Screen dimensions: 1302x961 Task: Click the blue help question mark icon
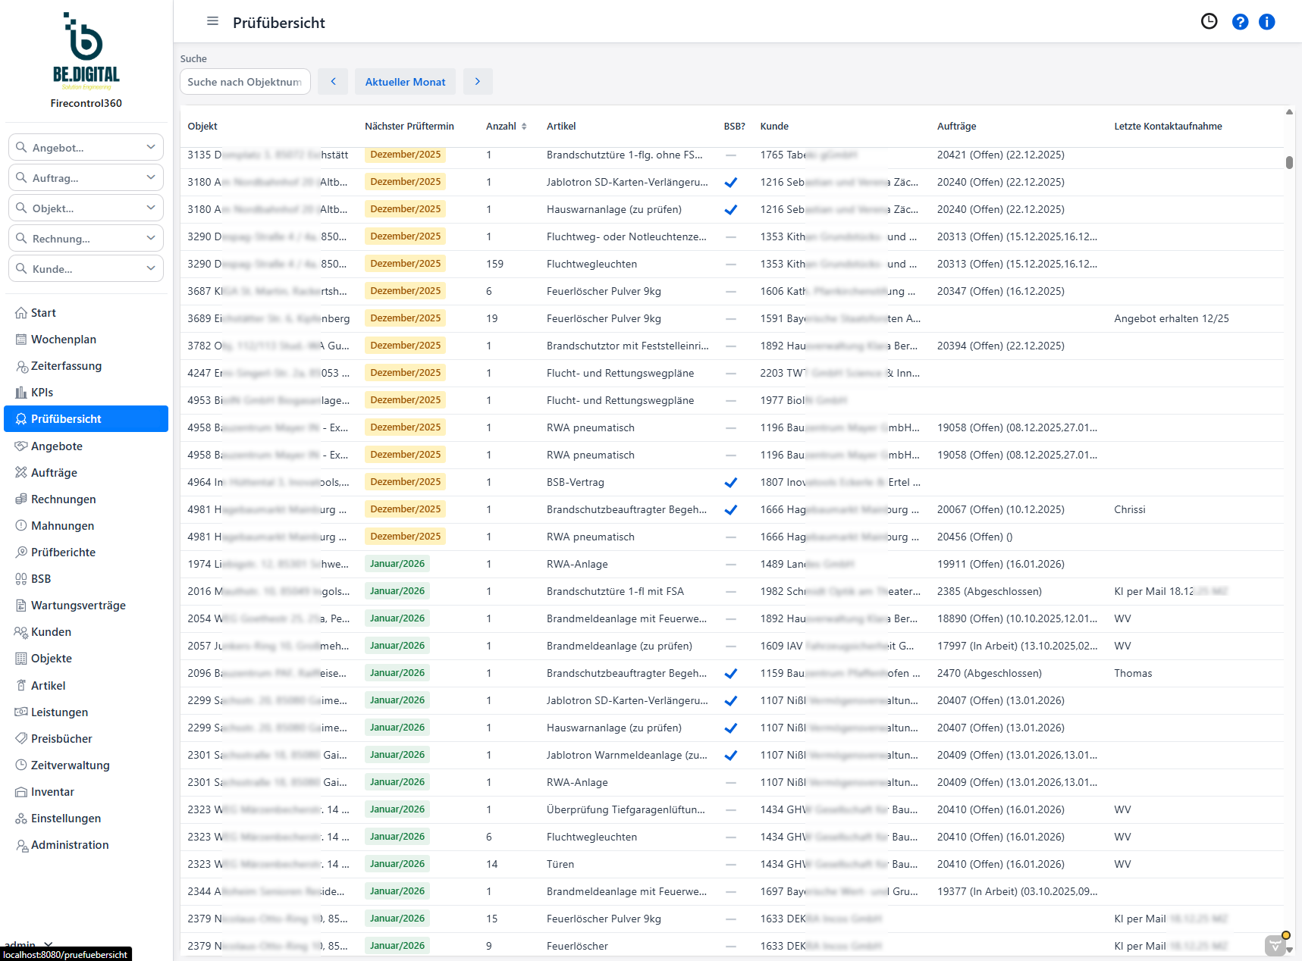[1240, 22]
